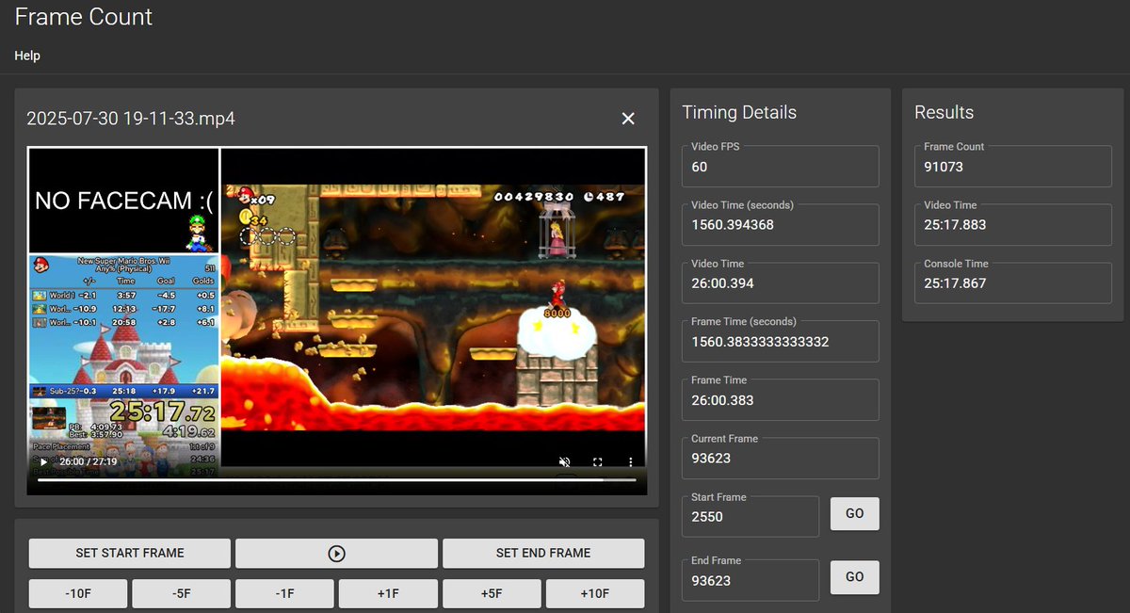Click the Video Time field showing 26:00.394

[x=780, y=283]
